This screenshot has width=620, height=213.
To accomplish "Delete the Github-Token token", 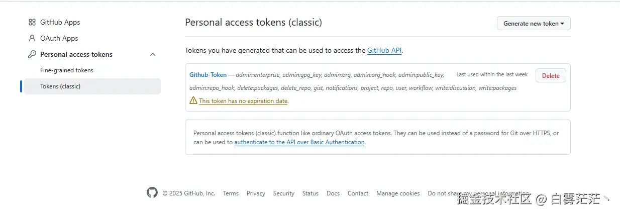I will [x=551, y=75].
